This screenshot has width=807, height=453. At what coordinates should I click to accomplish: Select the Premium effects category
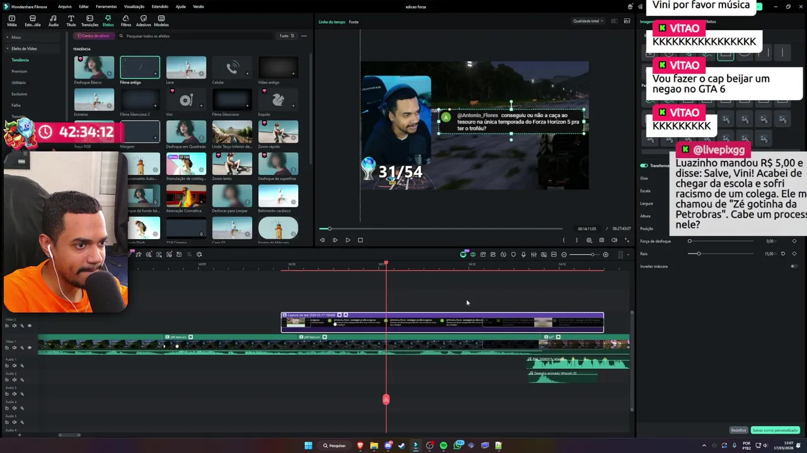click(x=20, y=71)
